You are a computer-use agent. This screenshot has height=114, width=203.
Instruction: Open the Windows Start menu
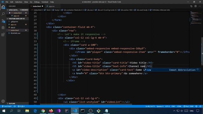[3, 111]
